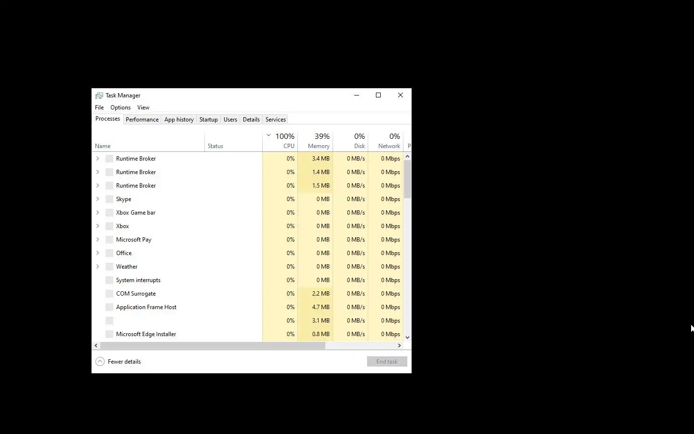694x434 pixels.
Task: Open the File menu
Action: tap(99, 108)
